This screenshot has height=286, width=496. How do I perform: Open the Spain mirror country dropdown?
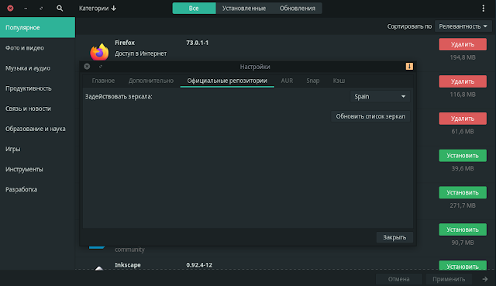380,96
